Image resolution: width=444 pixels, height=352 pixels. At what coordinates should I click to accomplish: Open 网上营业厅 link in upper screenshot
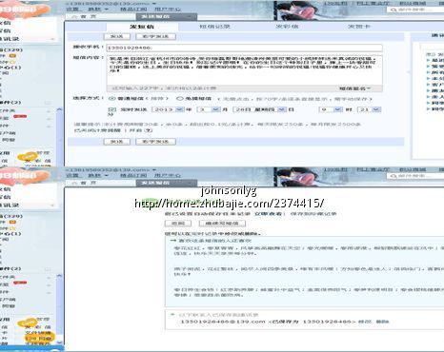373,3
